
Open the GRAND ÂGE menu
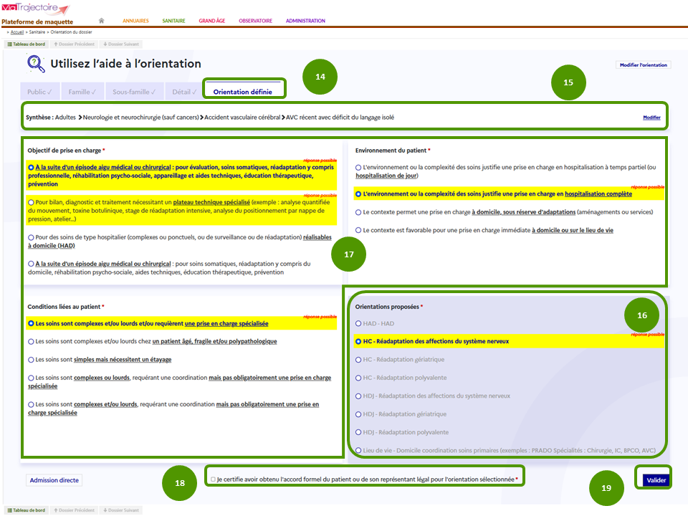point(212,21)
